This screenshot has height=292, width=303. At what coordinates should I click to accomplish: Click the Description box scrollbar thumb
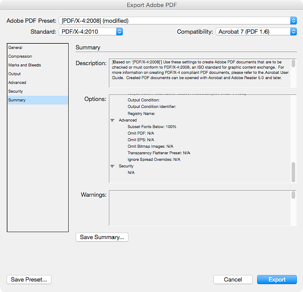pos(293,63)
